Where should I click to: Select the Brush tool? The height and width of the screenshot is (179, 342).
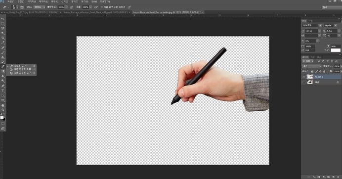click(3, 52)
